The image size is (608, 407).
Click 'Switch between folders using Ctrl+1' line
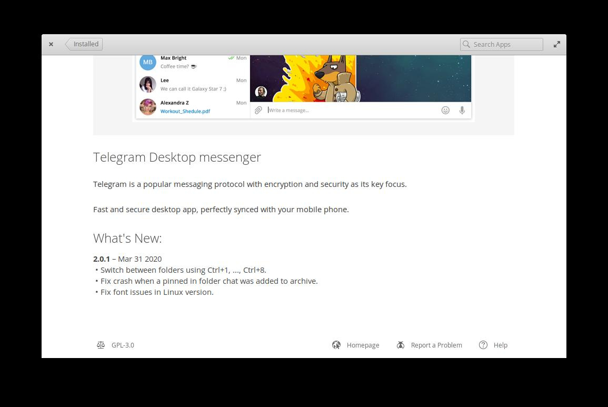[x=183, y=270]
